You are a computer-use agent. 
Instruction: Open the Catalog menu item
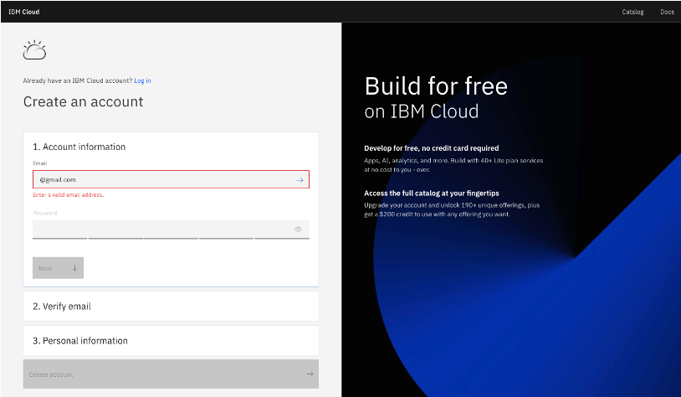coord(632,12)
